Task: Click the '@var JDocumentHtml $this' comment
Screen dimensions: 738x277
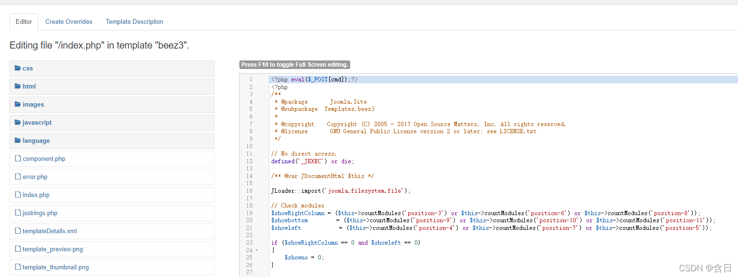Action: pyautogui.click(x=323, y=176)
